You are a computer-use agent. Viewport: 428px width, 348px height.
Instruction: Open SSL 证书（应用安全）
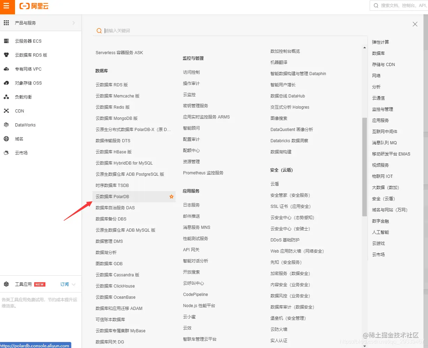pyautogui.click(x=290, y=206)
